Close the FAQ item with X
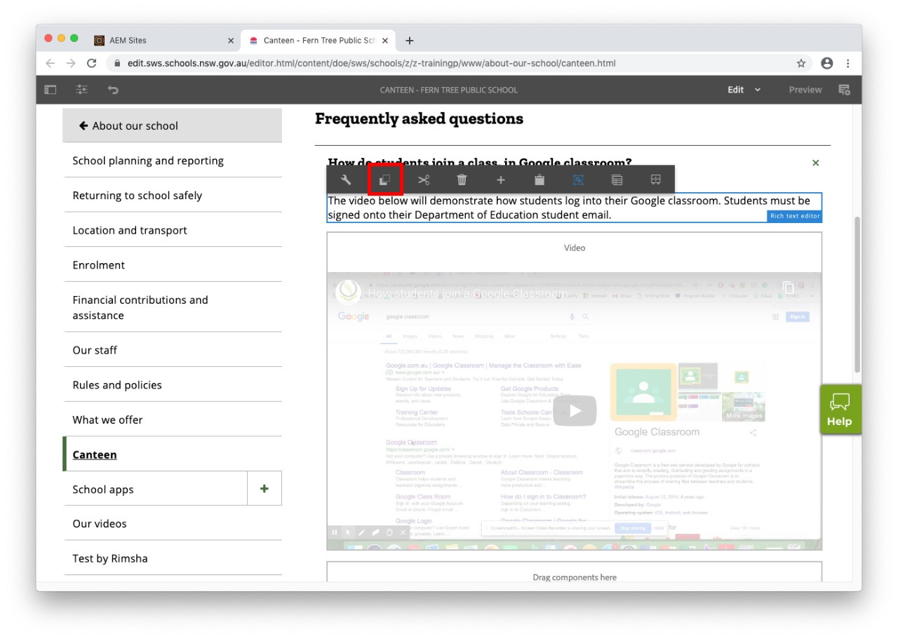 815,163
